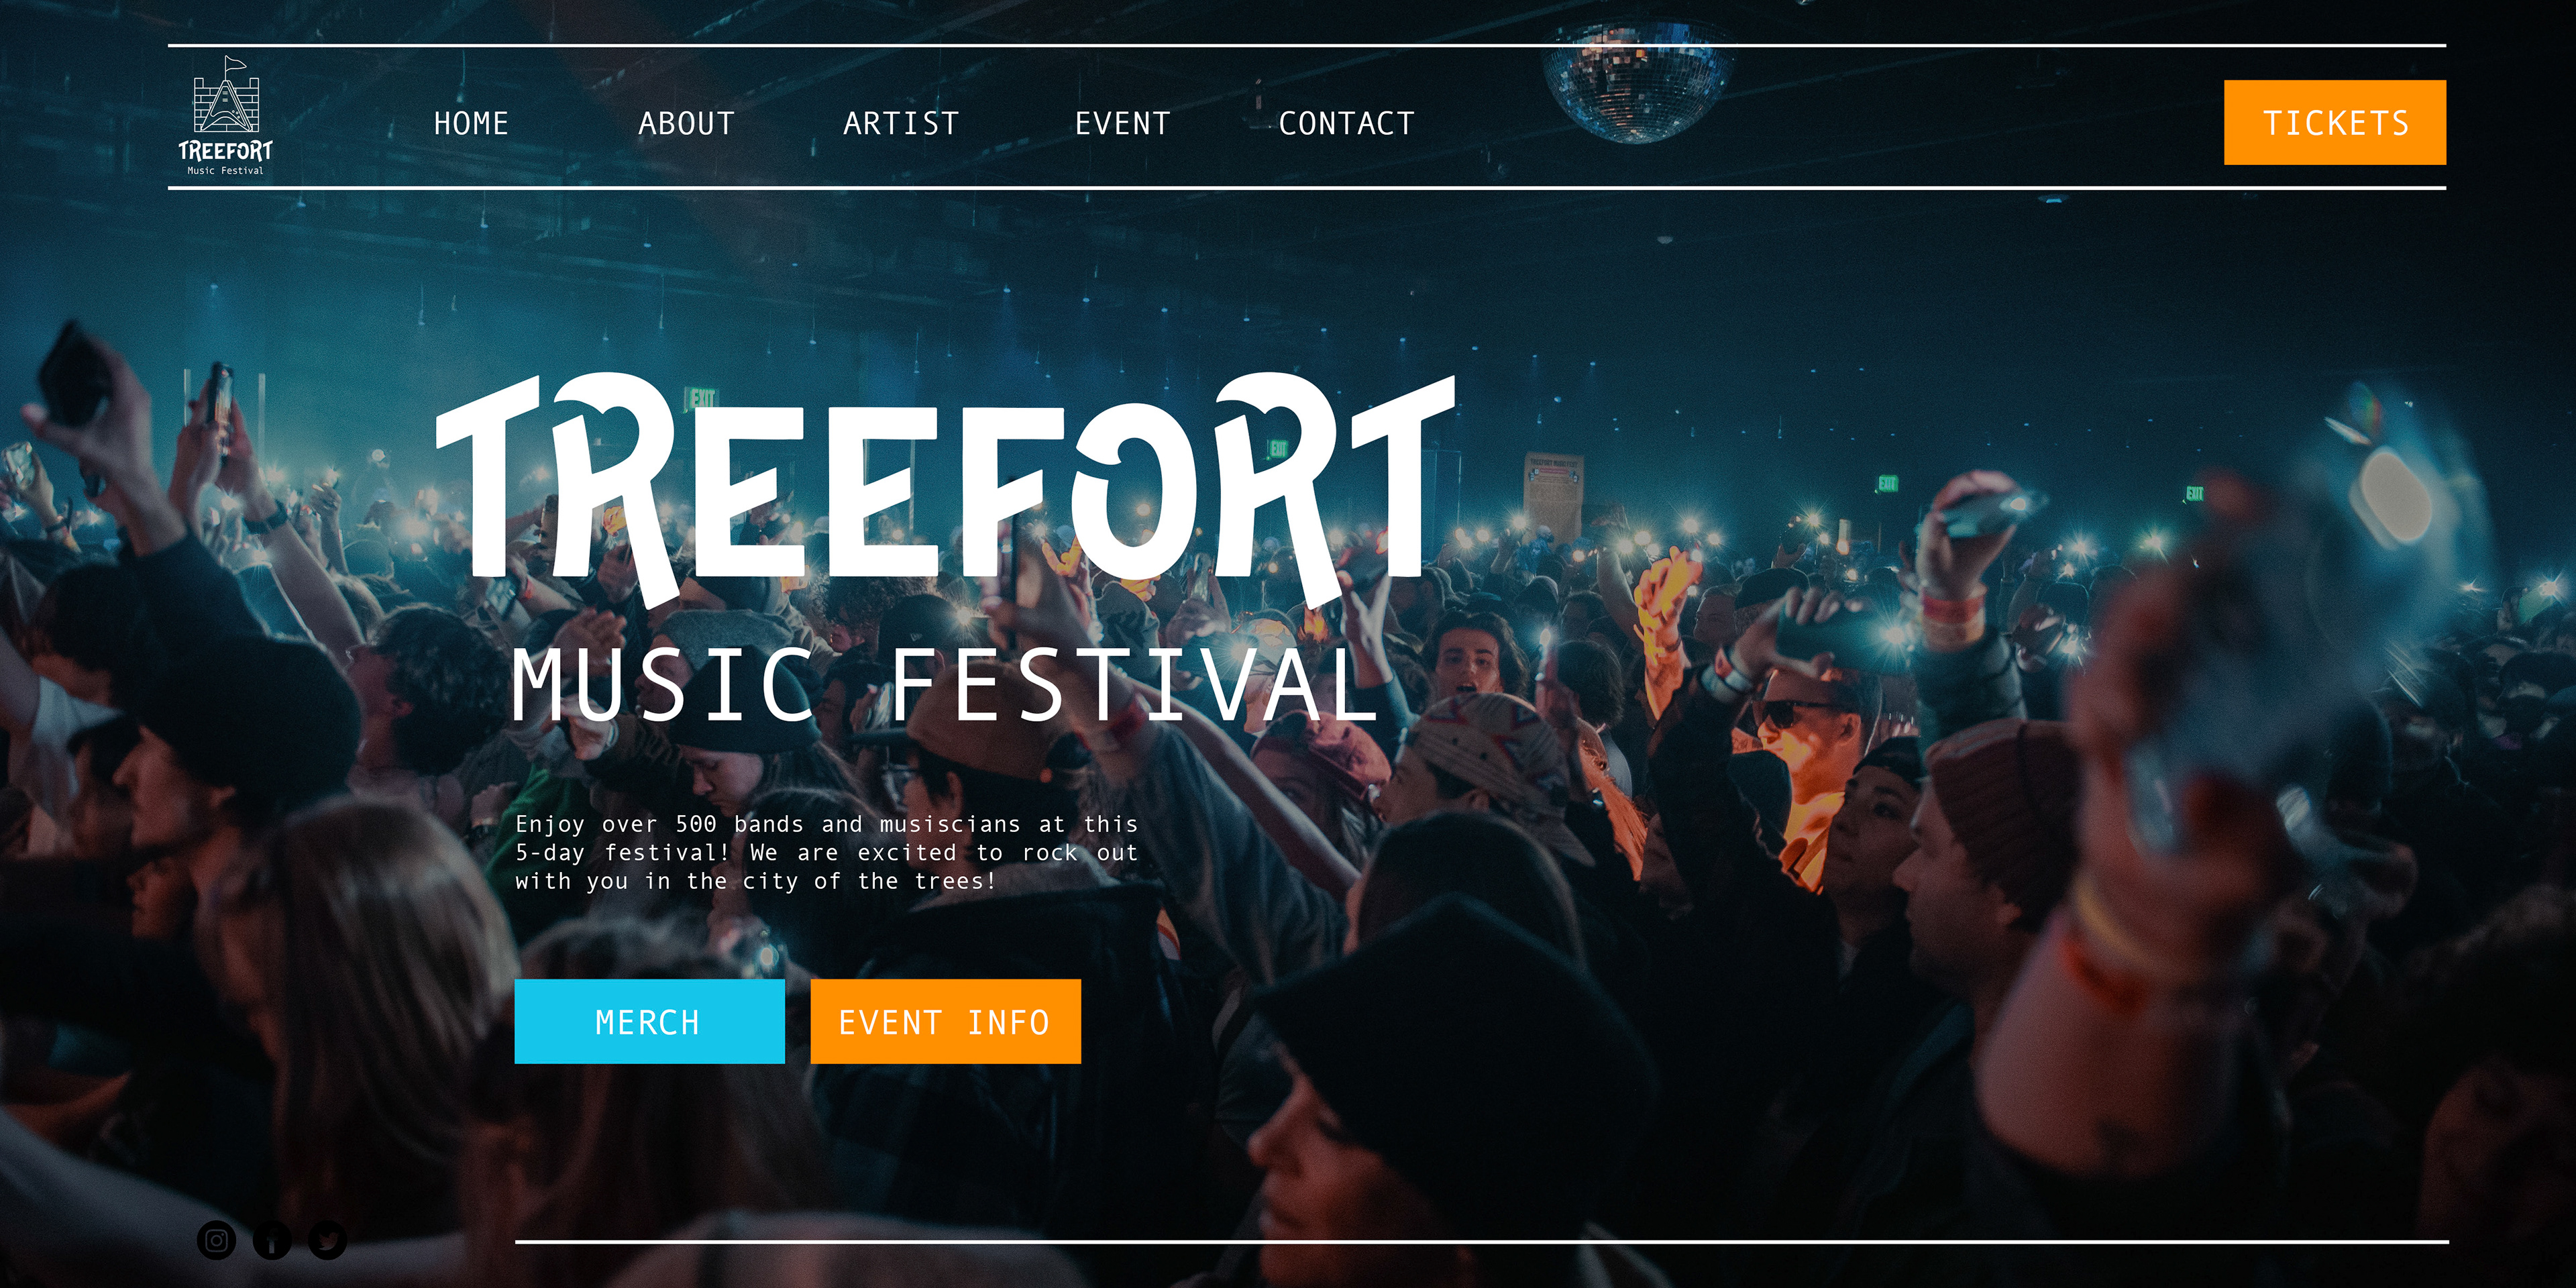Click the green EXIT sign near TREEFORT title
This screenshot has height=1288, width=2576.
(702, 399)
